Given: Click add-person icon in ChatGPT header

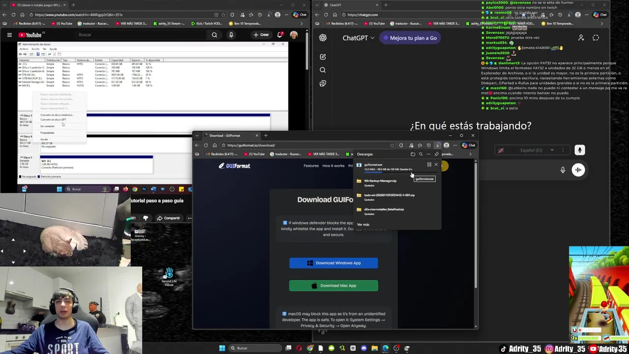Looking at the screenshot, I should click(x=581, y=38).
